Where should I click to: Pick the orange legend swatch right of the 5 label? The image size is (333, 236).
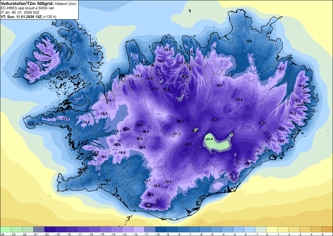click(x=327, y=229)
